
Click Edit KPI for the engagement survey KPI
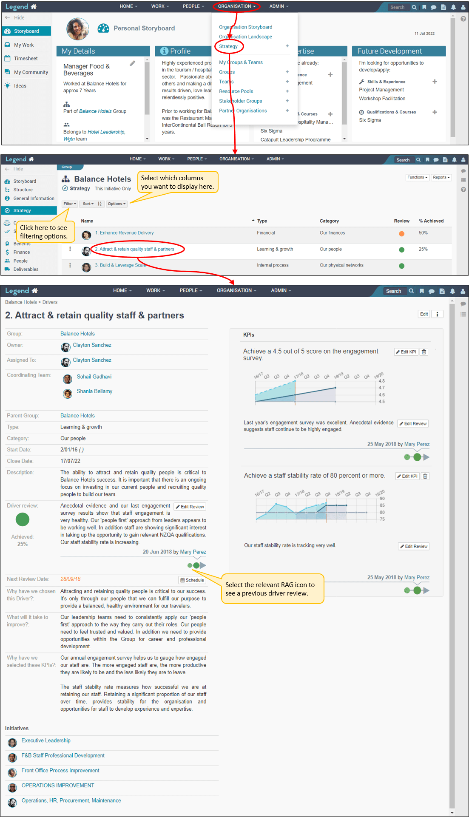point(406,352)
